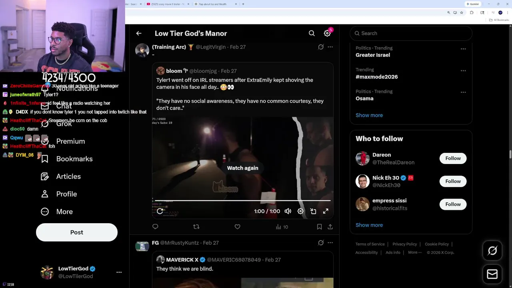Bookmark this page with the star icon
Screen dimensions: 512x288
[x=462, y=13]
